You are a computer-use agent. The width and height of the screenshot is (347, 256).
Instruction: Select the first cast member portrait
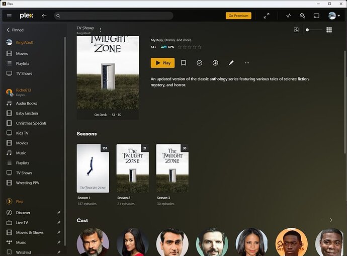[x=93, y=242]
